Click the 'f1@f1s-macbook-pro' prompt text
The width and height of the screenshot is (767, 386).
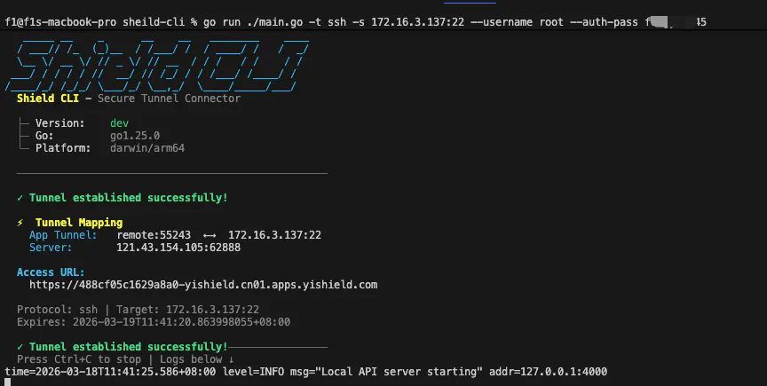(x=60, y=22)
